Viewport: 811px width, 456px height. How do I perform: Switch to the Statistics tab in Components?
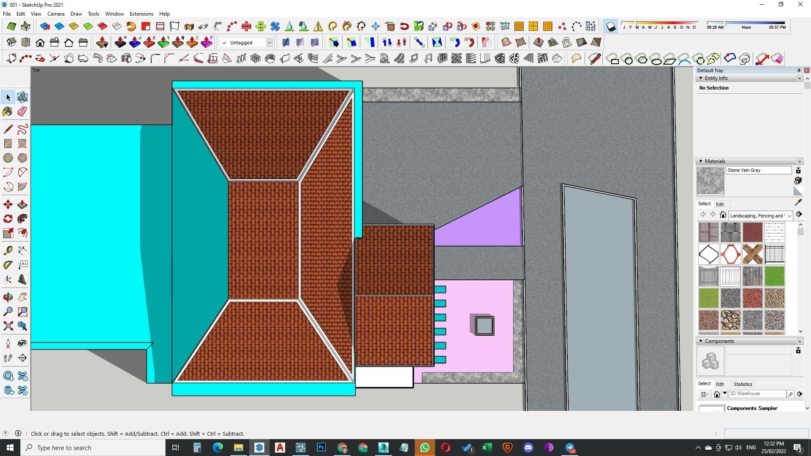743,384
